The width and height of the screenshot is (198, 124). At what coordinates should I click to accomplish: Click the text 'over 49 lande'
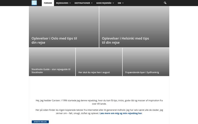[99, 104]
